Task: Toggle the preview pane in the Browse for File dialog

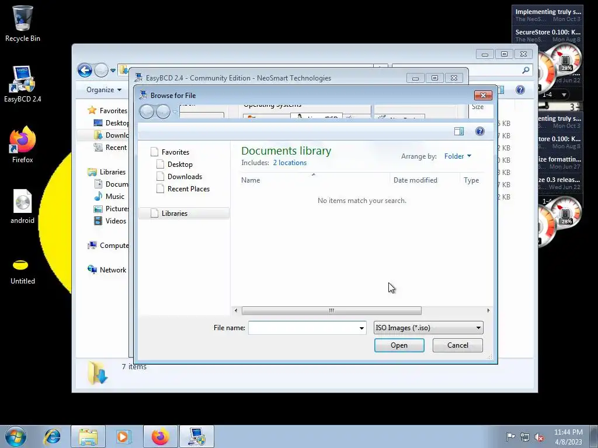Action: (x=459, y=131)
